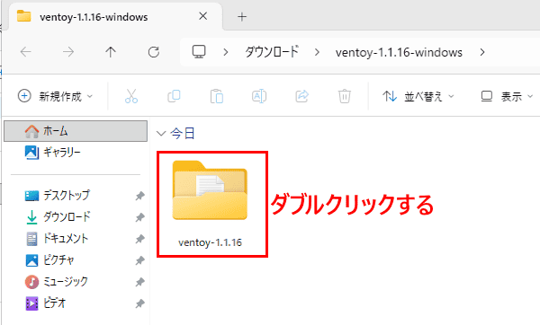540x325 pixels.
Task: Open ギャラリー in the navigation pane
Action: pos(53,153)
